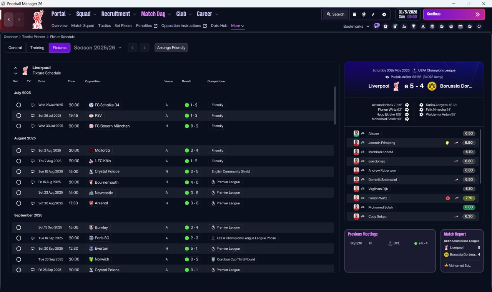This screenshot has height=292, width=492.
Task: Select the FC Schalke 04 fixture radio button
Action: pos(18,105)
